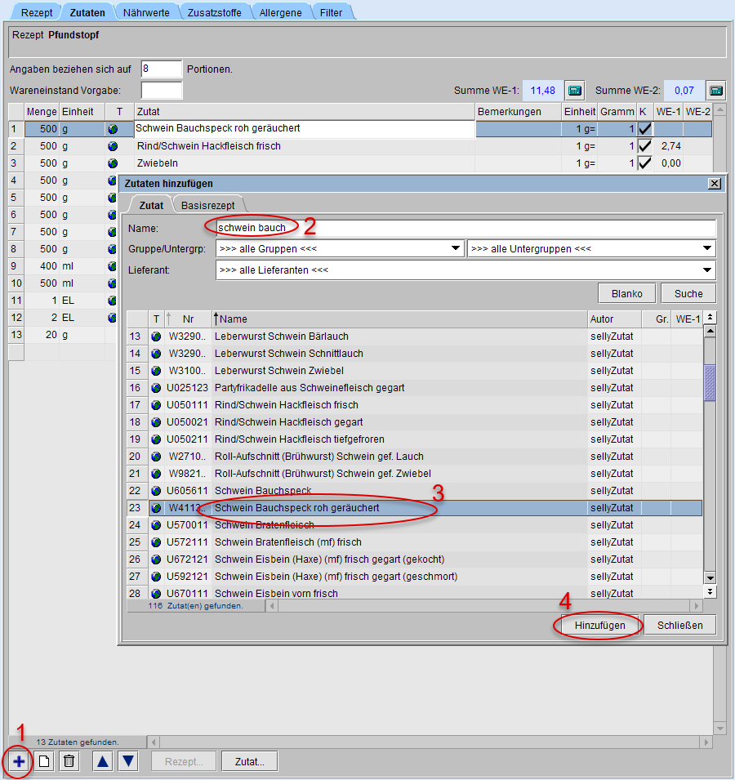Toggle K checkbox for Schwein Bauchspeck row
The width and height of the screenshot is (735, 780).
644,128
